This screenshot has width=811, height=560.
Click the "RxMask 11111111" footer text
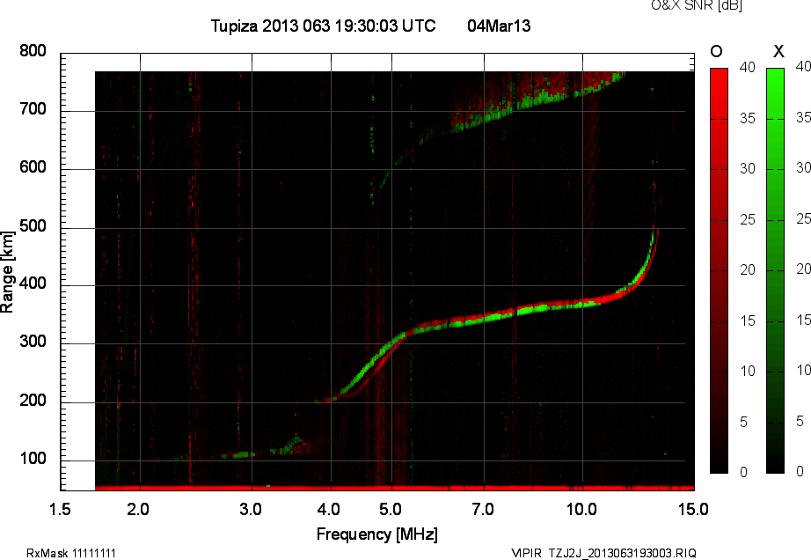point(71,553)
